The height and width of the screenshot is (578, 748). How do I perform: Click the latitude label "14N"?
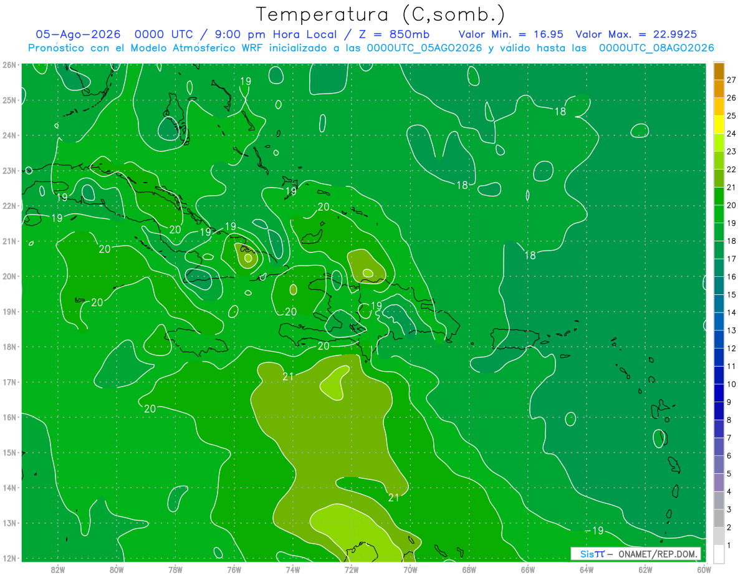pyautogui.click(x=9, y=488)
